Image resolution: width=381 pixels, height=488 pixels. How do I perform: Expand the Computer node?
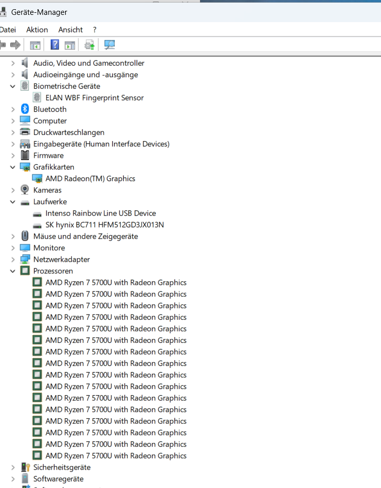[x=13, y=121]
